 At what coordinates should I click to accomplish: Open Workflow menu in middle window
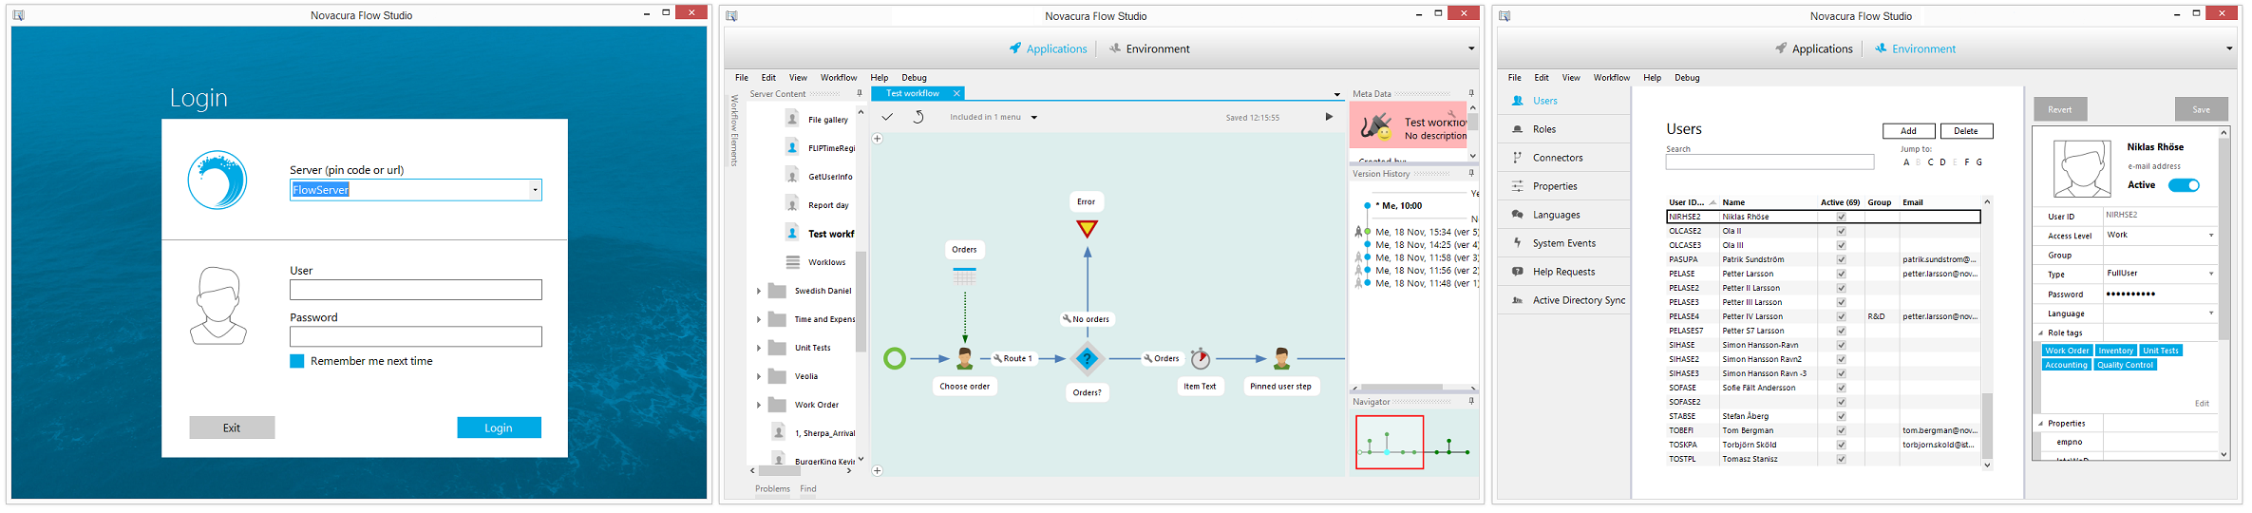point(839,78)
